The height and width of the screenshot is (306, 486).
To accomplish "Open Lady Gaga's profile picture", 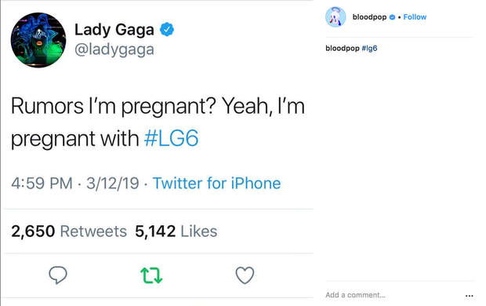I will pos(38,40).
